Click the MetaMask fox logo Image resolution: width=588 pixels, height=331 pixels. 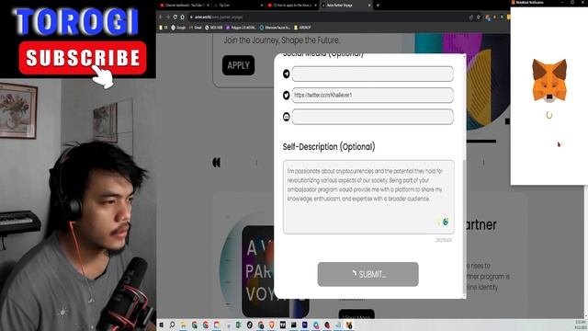[x=549, y=81]
